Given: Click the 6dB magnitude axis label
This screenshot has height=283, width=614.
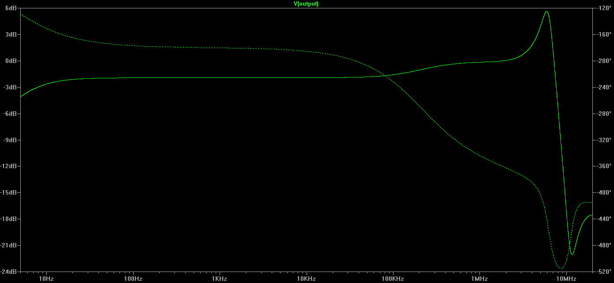Looking at the screenshot, I should point(12,8).
